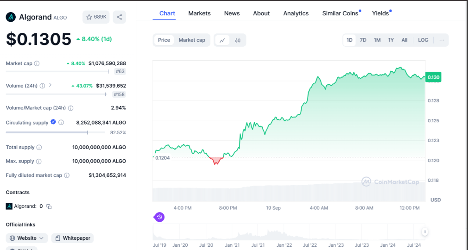Click the historical overview mini chart
Image resolution: width=468 pixels, height=250 pixels.
tap(289, 232)
